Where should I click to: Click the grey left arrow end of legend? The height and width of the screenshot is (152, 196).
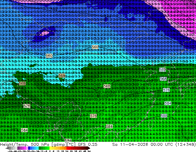click(x=7, y=148)
